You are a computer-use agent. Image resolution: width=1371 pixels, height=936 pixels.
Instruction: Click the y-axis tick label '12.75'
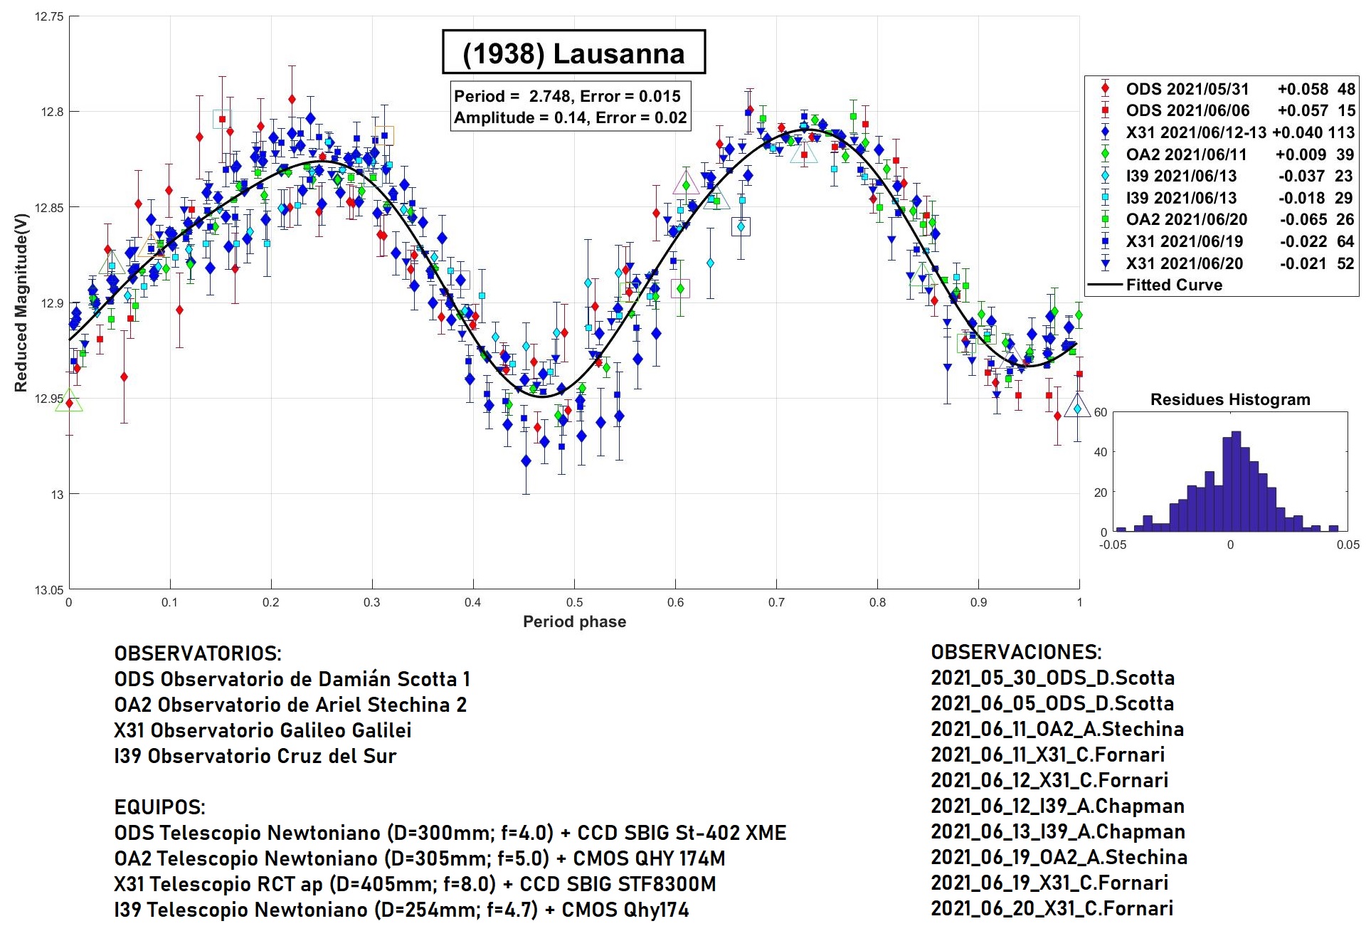pyautogui.click(x=49, y=16)
